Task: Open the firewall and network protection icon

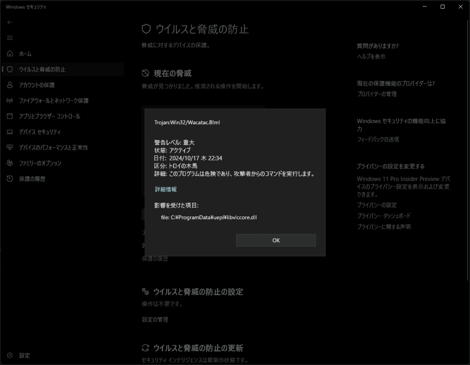Action: [x=10, y=101]
